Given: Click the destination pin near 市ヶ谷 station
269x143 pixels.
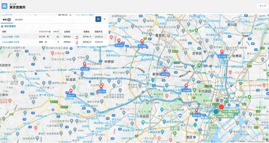Looking at the screenshot, I should click(186, 86).
